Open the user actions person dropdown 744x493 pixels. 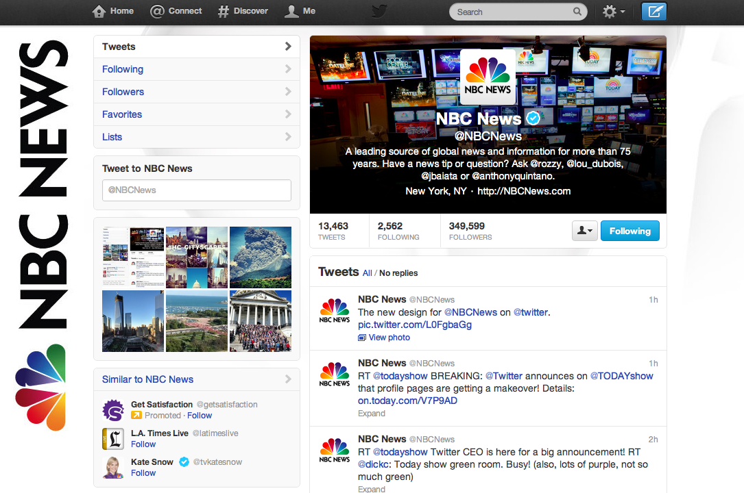[x=584, y=231]
